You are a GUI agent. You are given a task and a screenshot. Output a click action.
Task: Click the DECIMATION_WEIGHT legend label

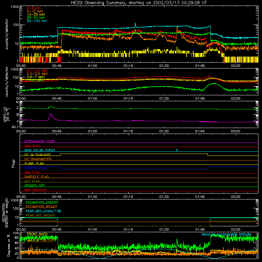[42, 207]
